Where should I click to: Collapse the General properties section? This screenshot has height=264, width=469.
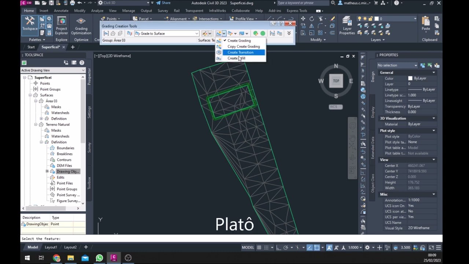pyautogui.click(x=434, y=73)
